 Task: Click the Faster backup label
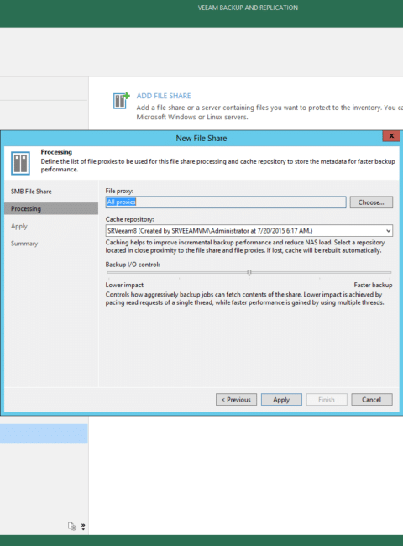click(373, 285)
